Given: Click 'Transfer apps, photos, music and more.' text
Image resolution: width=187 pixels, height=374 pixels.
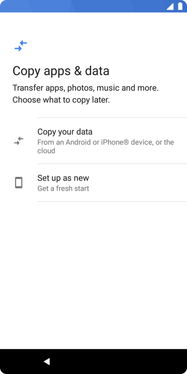Looking at the screenshot, I should point(86,88).
